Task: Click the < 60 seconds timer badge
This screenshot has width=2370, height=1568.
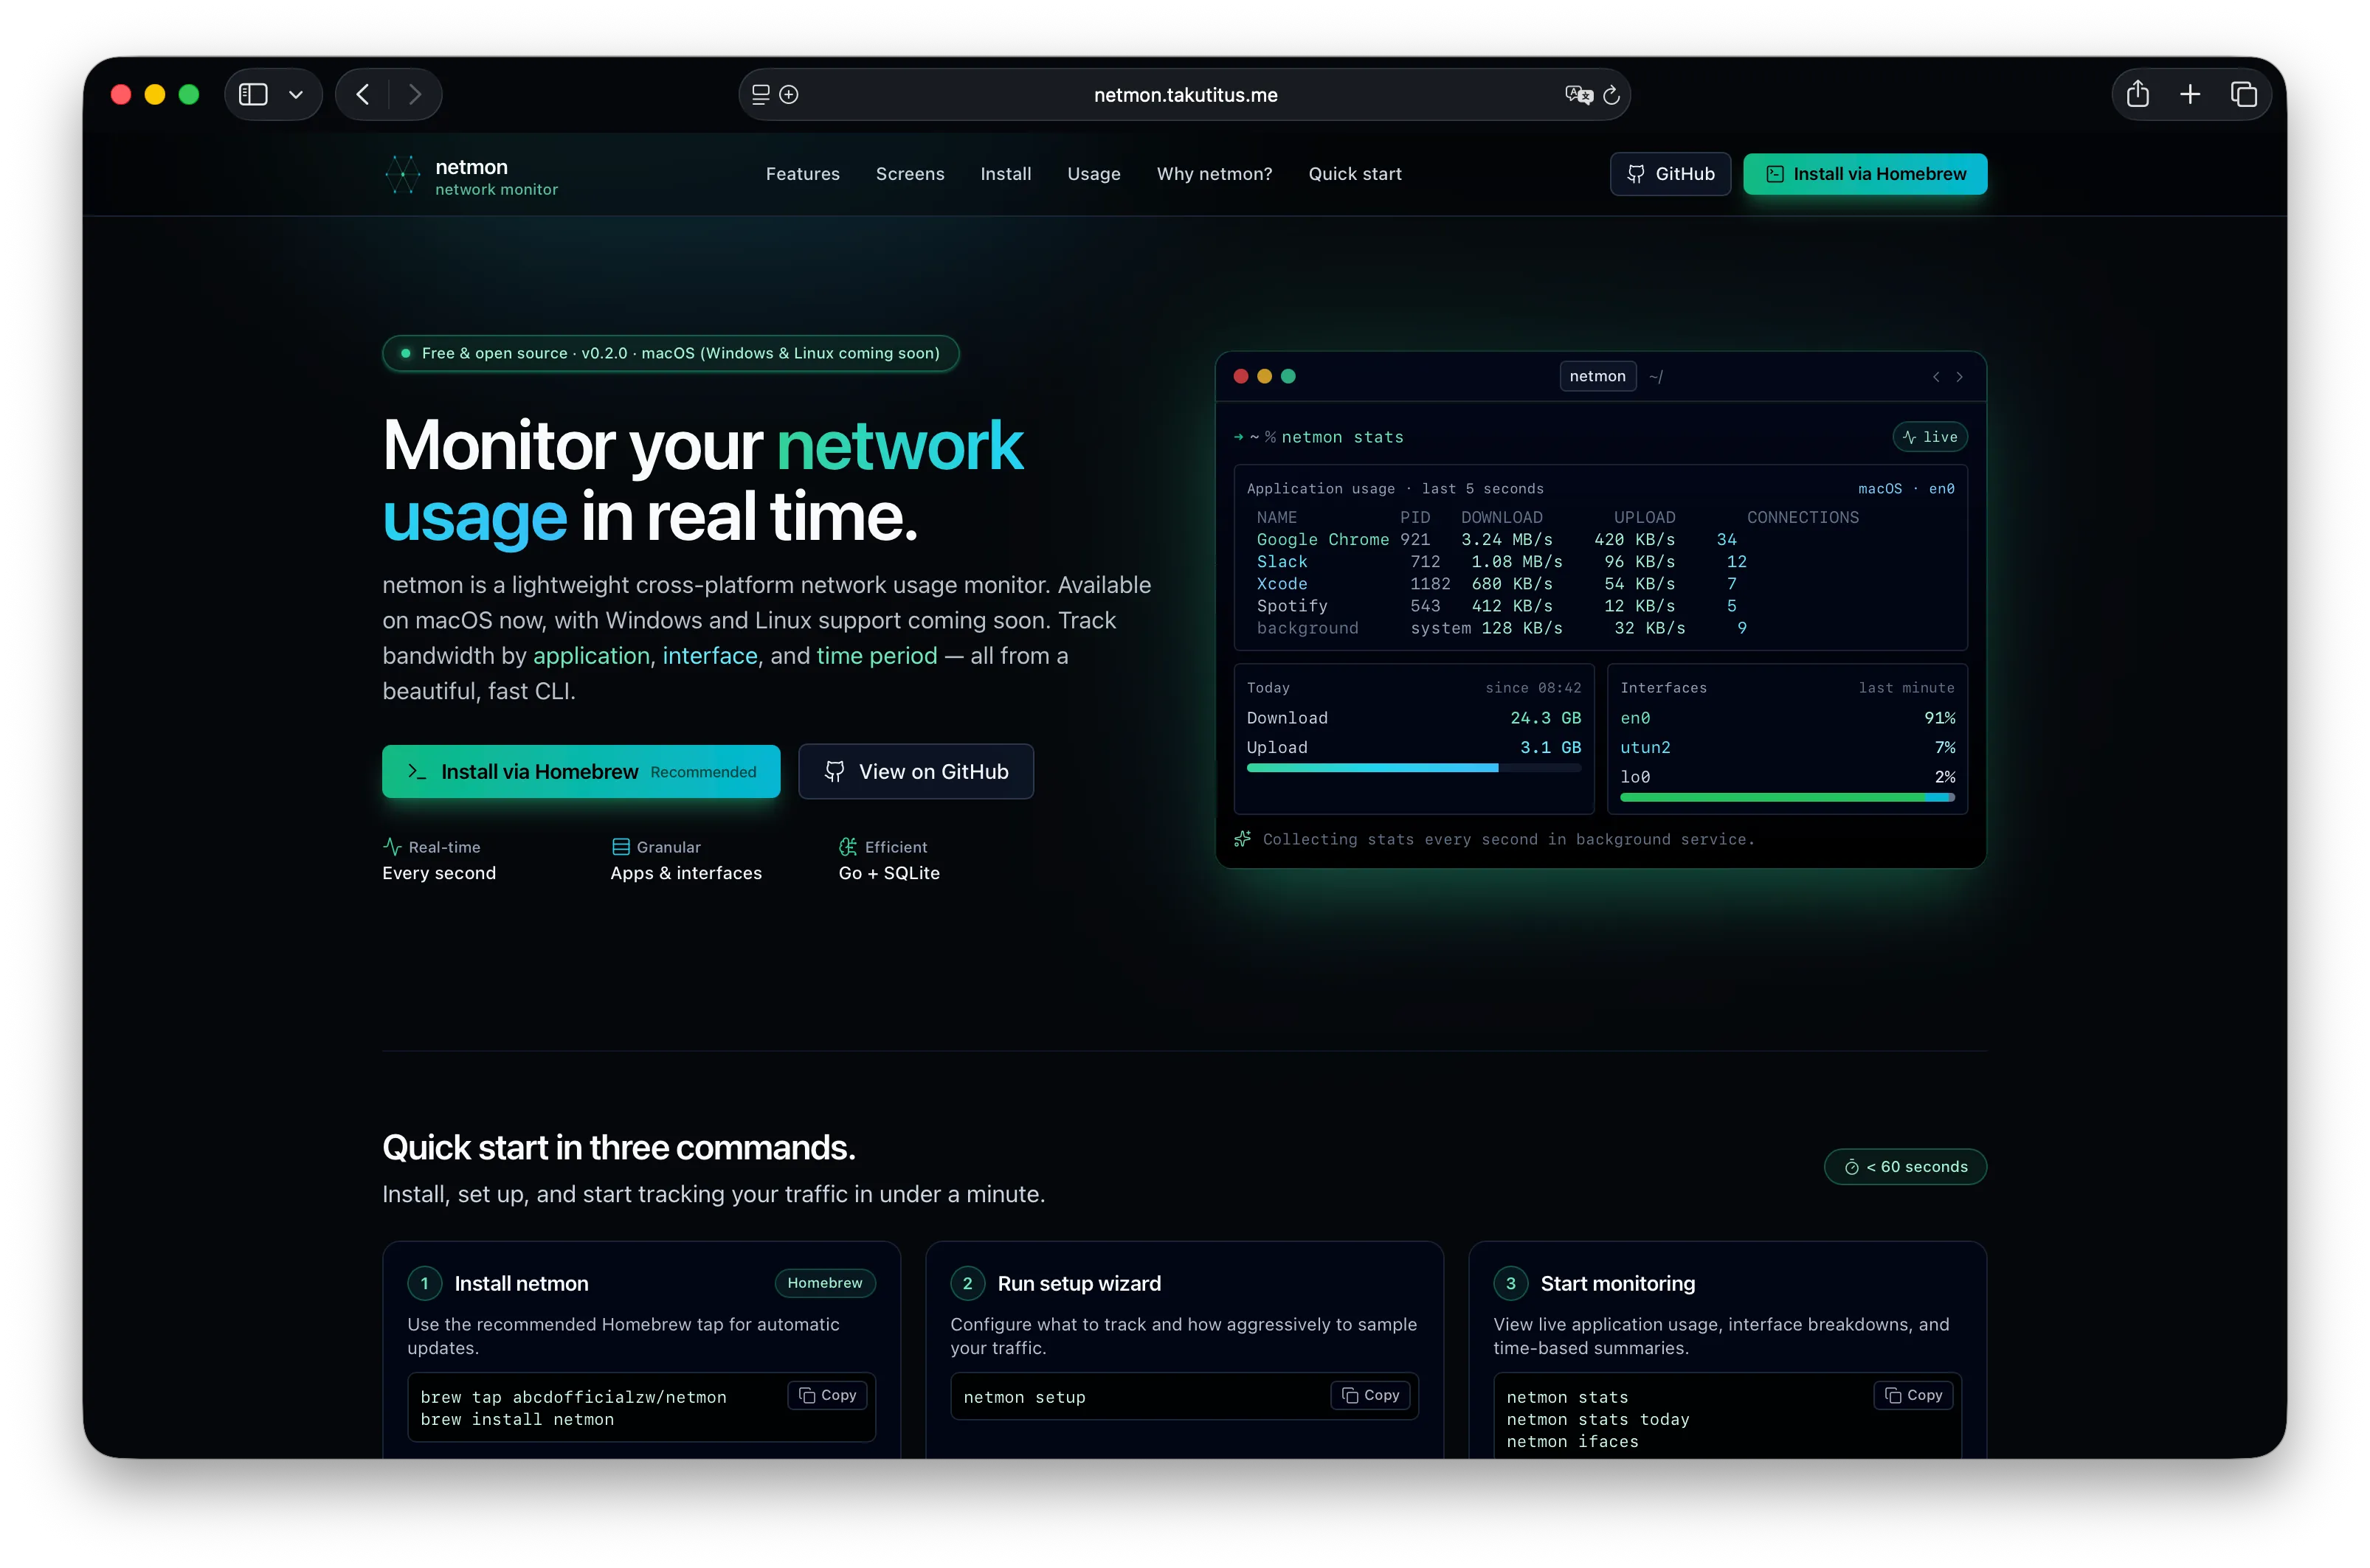Action: 1905,1166
